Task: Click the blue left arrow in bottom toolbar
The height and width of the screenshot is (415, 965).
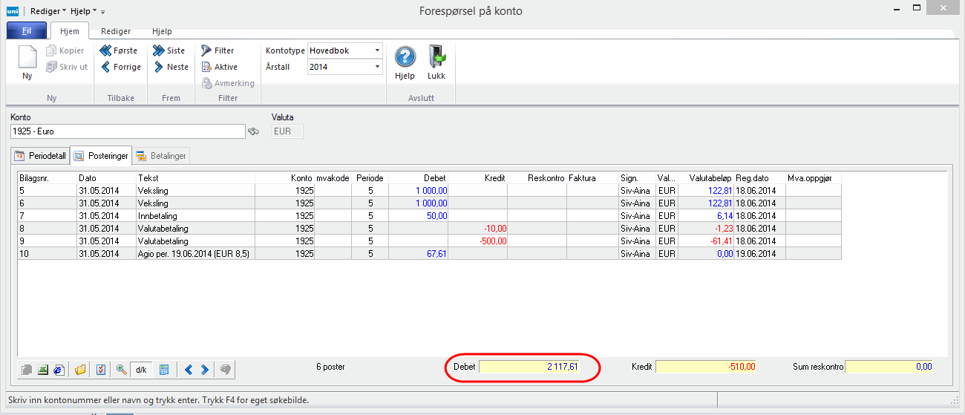Action: [189, 369]
